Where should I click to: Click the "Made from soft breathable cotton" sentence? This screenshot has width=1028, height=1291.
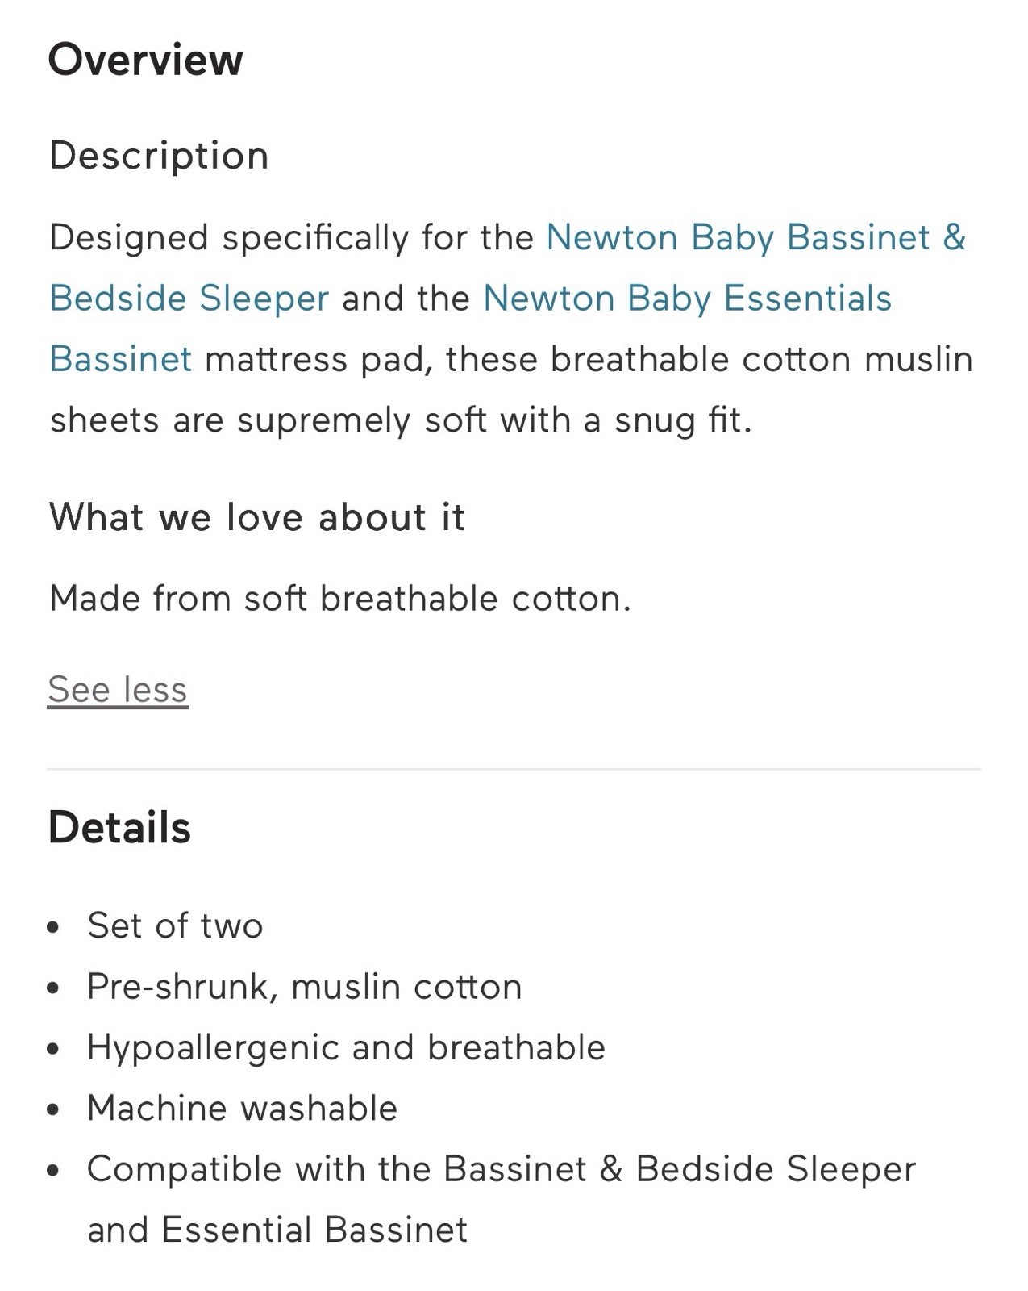(x=339, y=599)
